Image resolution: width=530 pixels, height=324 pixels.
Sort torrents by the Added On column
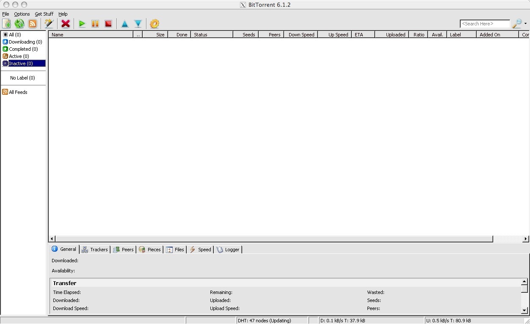(497, 35)
